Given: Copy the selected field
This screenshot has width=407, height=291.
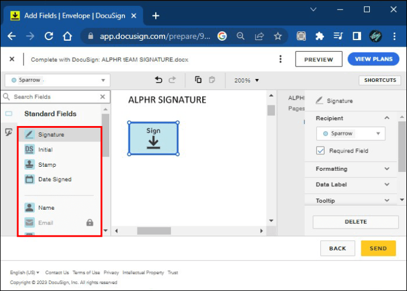Looking at the screenshot, I should (x=198, y=80).
